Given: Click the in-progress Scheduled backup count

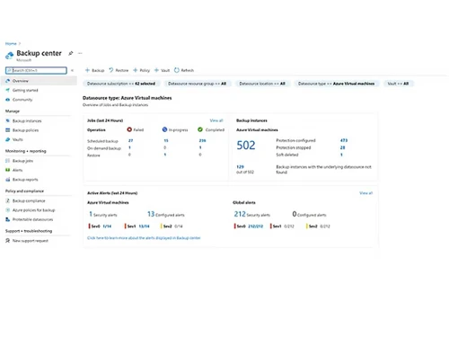Looking at the screenshot, I should pyautogui.click(x=166, y=140).
